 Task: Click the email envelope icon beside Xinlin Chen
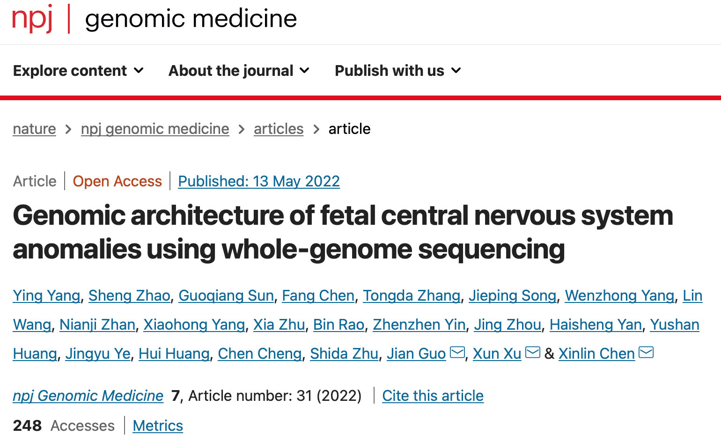(646, 352)
